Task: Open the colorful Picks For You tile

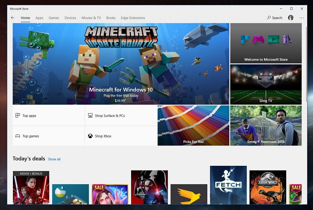Action: [193, 125]
